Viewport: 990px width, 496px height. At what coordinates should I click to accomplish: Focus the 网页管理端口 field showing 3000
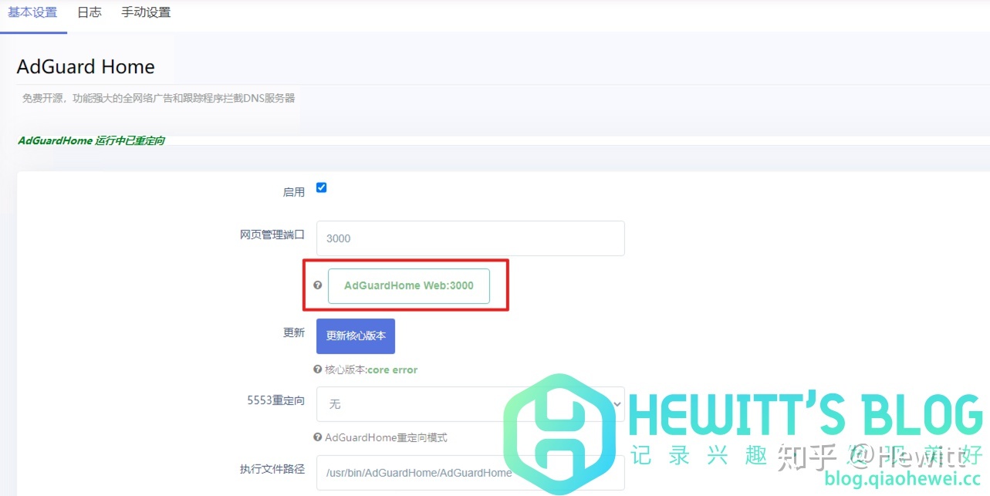point(470,238)
